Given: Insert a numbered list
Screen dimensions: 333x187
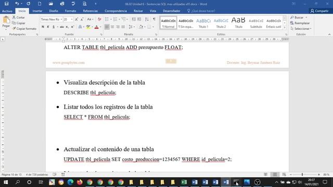Looking at the screenshot, I should click(115, 19).
